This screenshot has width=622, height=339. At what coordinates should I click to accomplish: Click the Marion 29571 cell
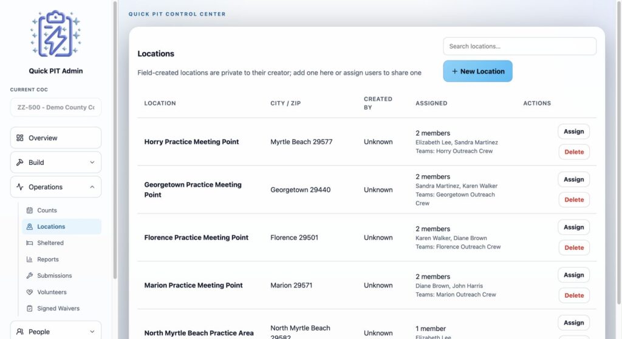(x=291, y=285)
